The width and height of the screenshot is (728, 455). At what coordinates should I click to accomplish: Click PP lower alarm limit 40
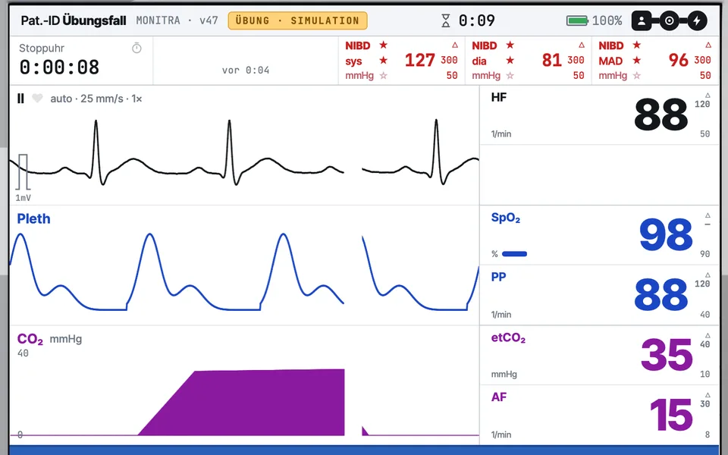click(704, 314)
